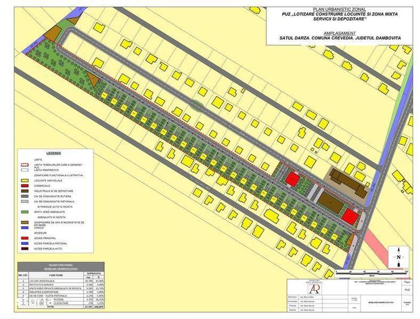Image resolution: width=420 pixels, height=319 pixels.
Task: Click the metric scale bar
Action: 372,273
